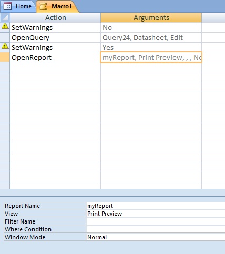Select the OpenReport action cell
The width and height of the screenshot is (225, 254).
pyautogui.click(x=55, y=57)
